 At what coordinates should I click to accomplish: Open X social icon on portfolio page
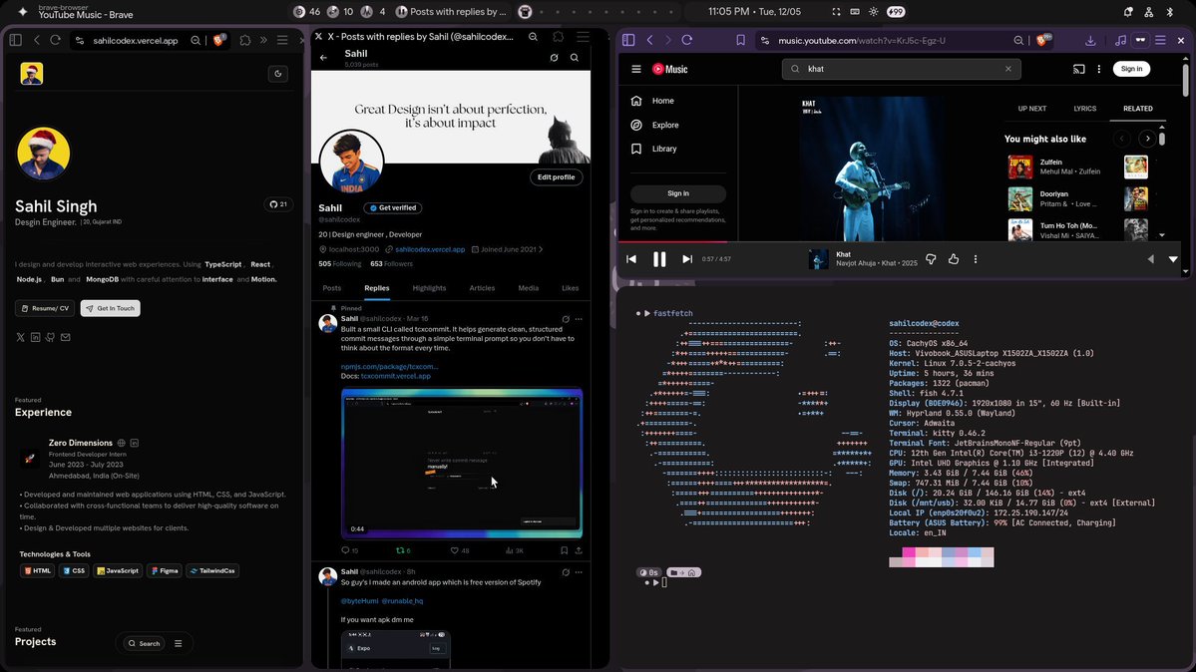click(21, 337)
